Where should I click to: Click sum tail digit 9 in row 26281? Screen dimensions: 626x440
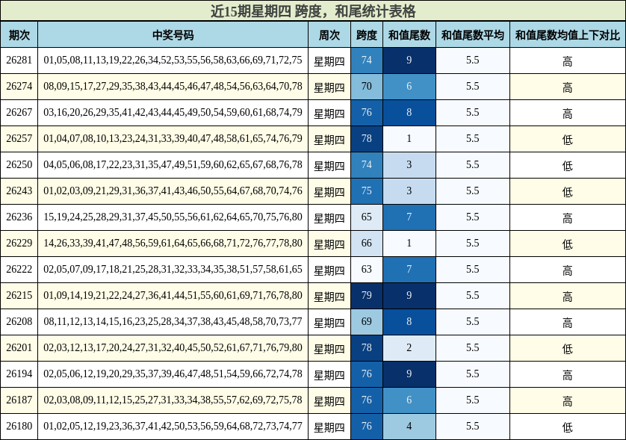pos(409,61)
